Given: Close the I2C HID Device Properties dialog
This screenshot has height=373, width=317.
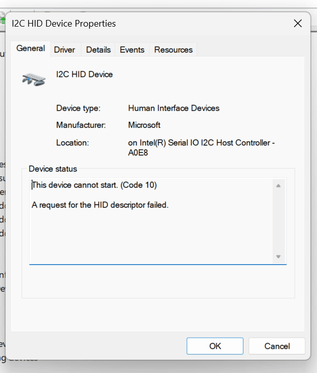Looking at the screenshot, I should tap(298, 24).
